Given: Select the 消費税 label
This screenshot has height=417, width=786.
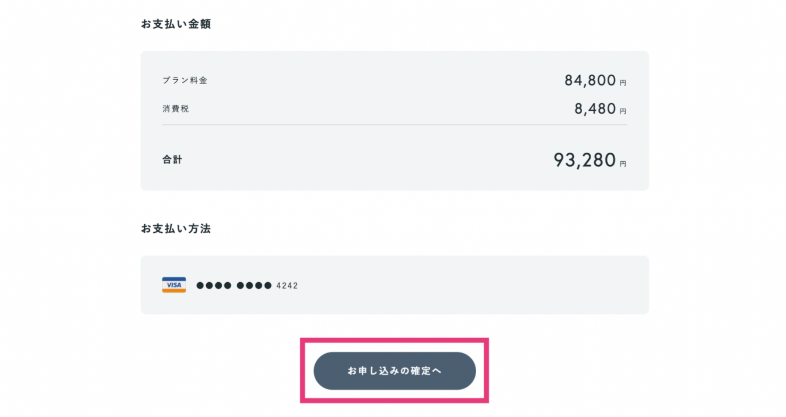Looking at the screenshot, I should 176,109.
